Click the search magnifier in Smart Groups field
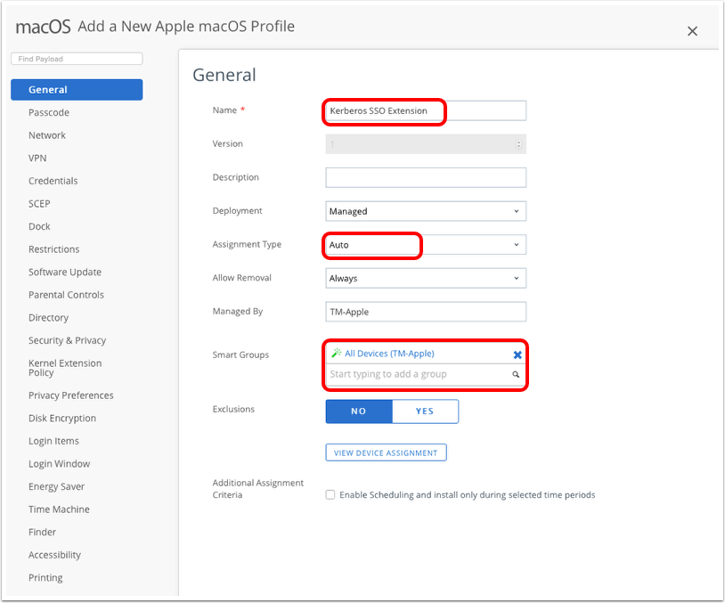Viewport: 725px width, 603px height. tap(516, 375)
